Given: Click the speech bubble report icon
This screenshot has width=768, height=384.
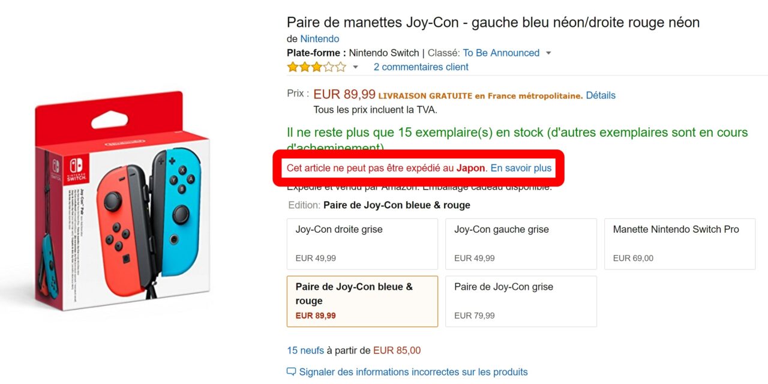Looking at the screenshot, I should point(292,371).
